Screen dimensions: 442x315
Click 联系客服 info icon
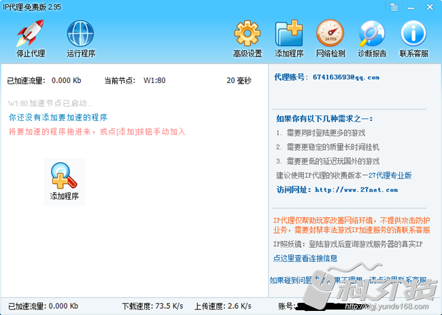click(x=413, y=33)
